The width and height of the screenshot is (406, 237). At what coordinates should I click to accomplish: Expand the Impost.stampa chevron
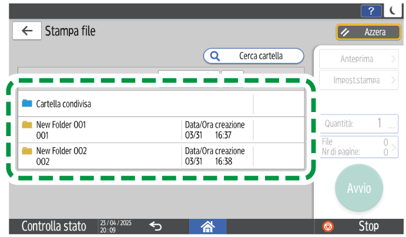(x=393, y=80)
